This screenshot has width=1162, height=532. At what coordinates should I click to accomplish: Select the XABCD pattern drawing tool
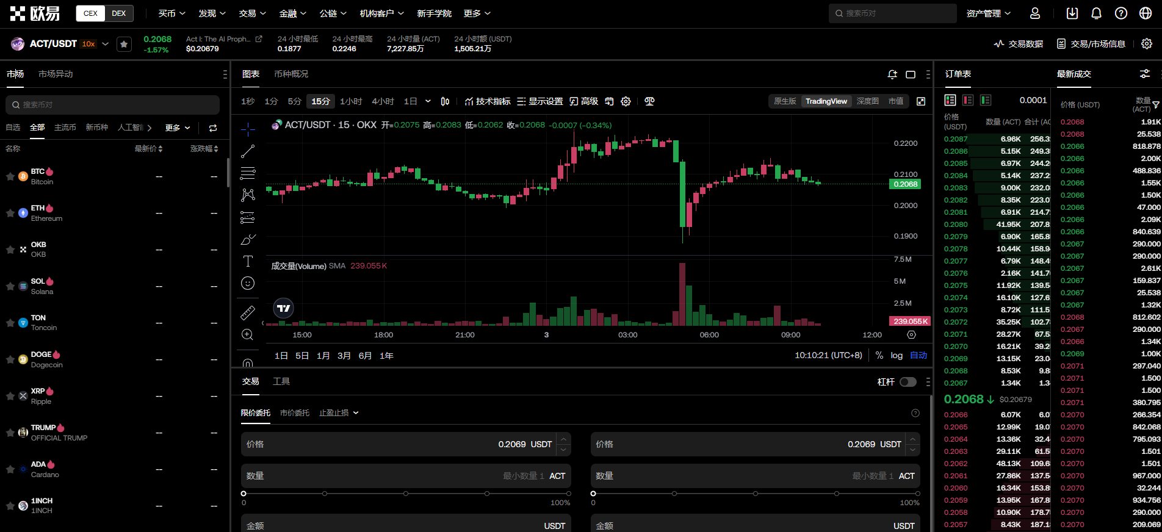[x=248, y=195]
